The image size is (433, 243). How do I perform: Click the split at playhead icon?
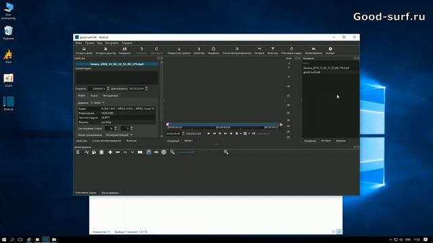tap(140, 152)
